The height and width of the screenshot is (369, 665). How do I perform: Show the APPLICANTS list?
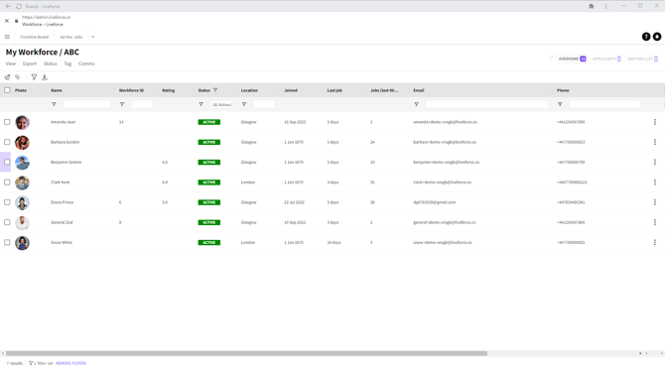click(x=606, y=59)
